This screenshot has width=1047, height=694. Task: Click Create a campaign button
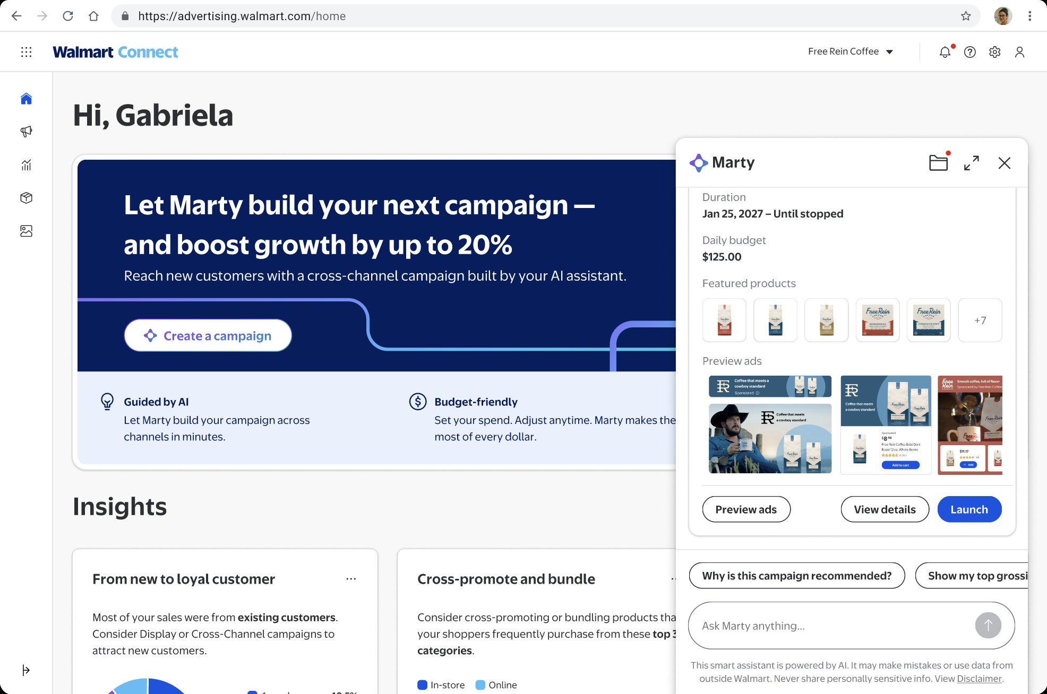coord(208,335)
